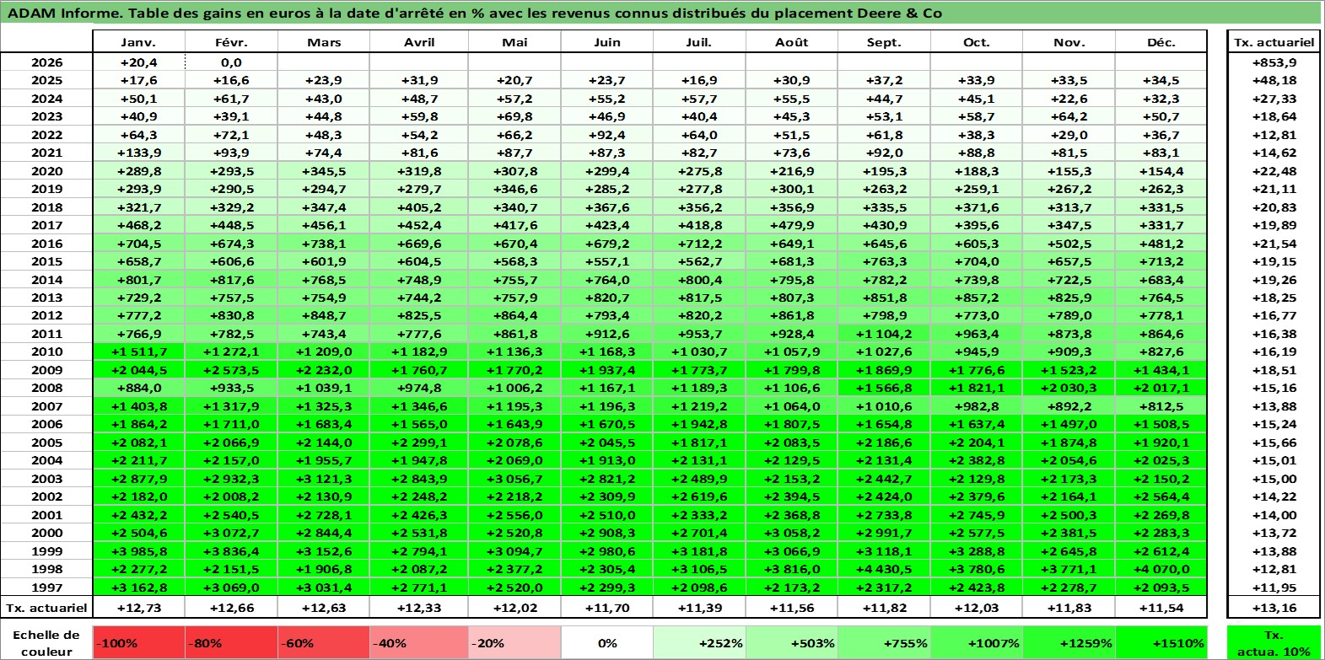Select the +2 382,8 cell in Oct. 2004
This screenshot has width=1325, height=660.
click(977, 460)
